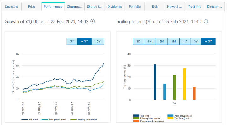The image size is (227, 125).
Task: Toggle Peer group index line in growth legend
Action: point(54,120)
